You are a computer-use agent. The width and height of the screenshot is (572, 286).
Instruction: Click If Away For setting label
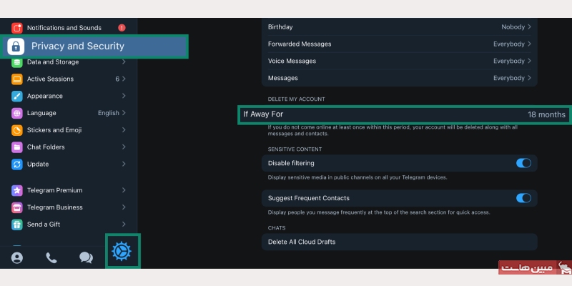pos(263,114)
